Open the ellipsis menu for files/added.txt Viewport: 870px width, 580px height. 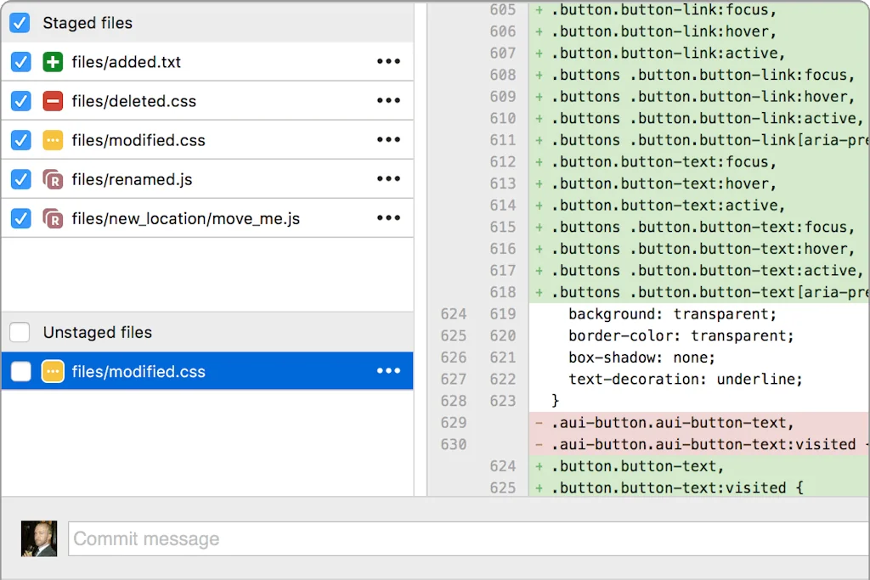tap(388, 61)
